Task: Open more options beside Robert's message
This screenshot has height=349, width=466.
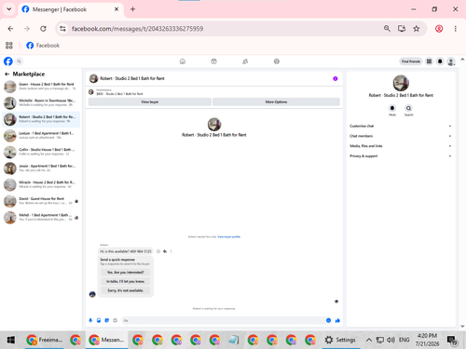Action: pyautogui.click(x=171, y=251)
